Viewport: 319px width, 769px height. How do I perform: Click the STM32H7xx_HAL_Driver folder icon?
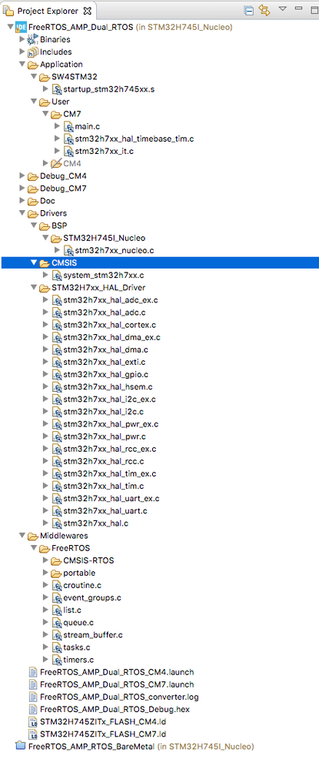point(45,288)
